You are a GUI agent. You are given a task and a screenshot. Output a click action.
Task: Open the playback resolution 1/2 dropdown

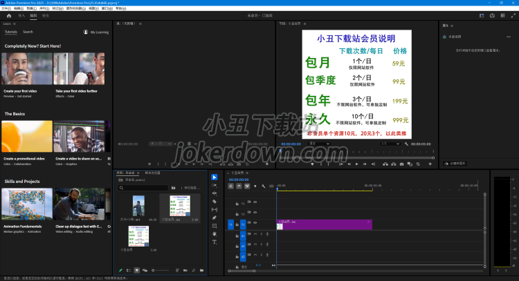coord(389,144)
